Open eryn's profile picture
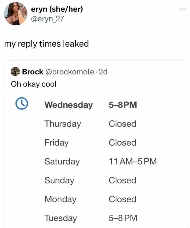The height and width of the screenshot is (228, 190). tap(16, 14)
